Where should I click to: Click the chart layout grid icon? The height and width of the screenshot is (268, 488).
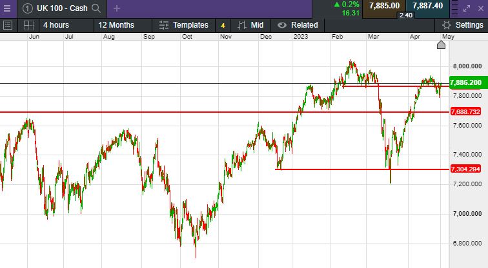coord(28,25)
